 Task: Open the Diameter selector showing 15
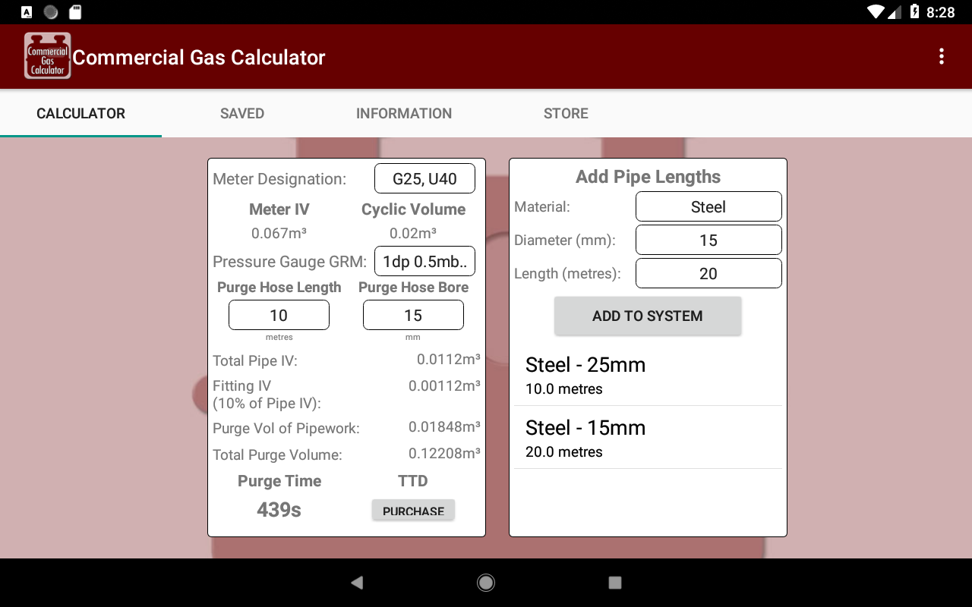(708, 240)
